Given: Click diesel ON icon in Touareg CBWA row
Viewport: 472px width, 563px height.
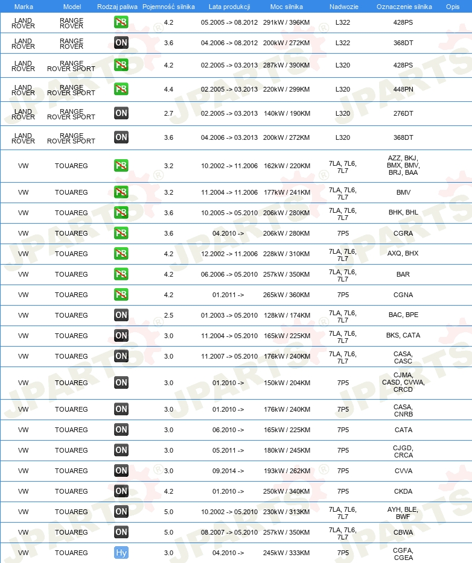Looking at the screenshot, I should [x=121, y=532].
